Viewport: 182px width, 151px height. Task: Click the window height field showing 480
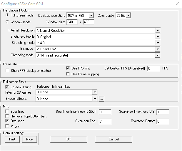tap(89, 22)
